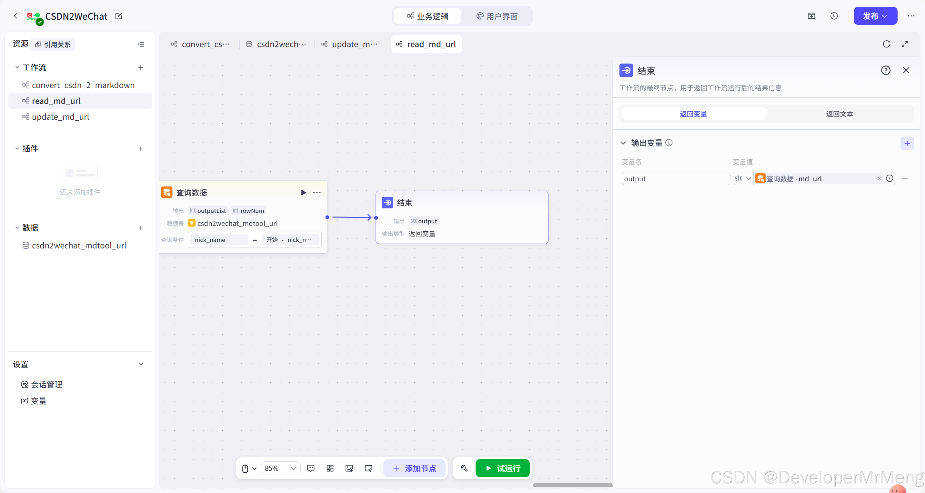Screen dimensions: 925x493
Task: Open the str. type dropdown
Action: pos(743,178)
